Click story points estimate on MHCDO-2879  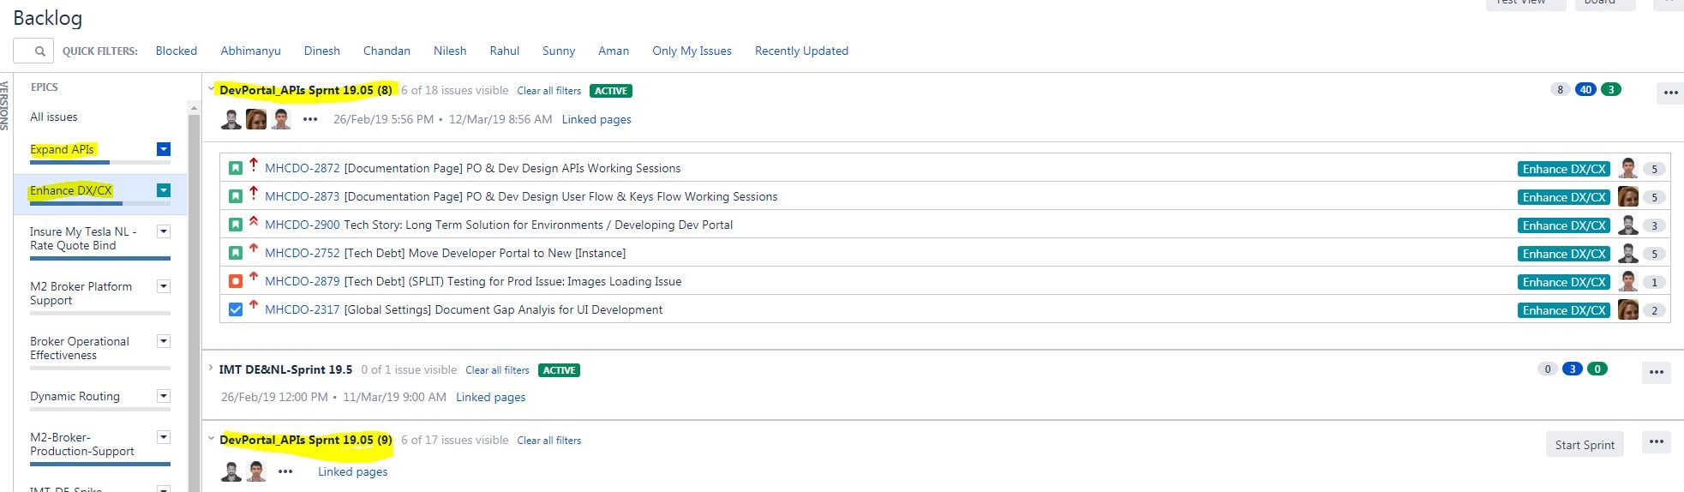click(1654, 282)
